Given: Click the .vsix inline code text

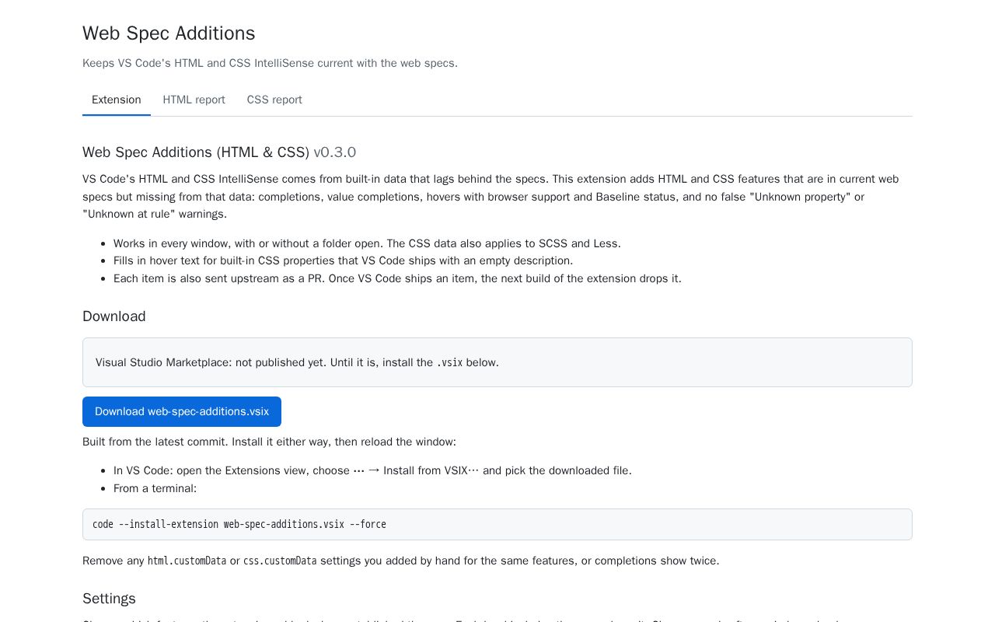Looking at the screenshot, I should pos(449,362).
